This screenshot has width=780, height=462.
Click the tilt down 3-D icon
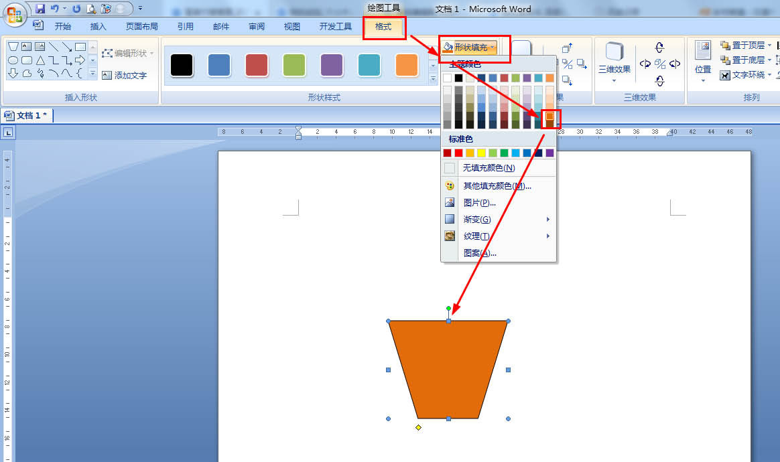point(659,80)
